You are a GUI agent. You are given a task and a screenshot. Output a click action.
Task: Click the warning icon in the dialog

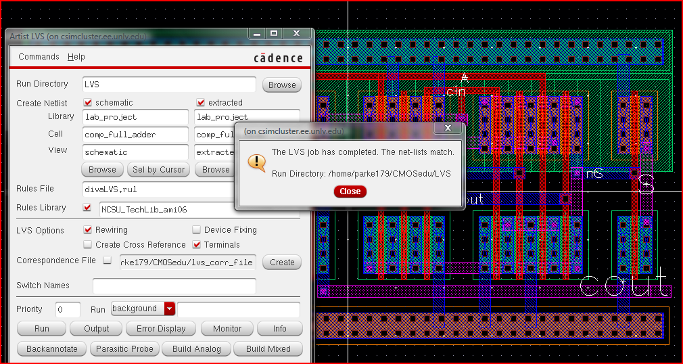pos(257,162)
